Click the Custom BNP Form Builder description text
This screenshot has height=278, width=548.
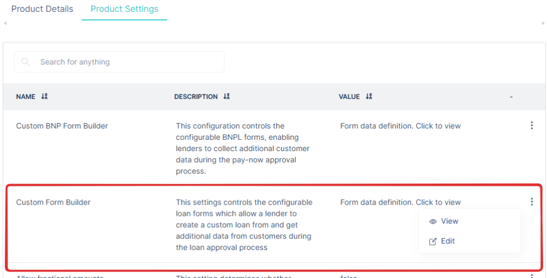243,148
